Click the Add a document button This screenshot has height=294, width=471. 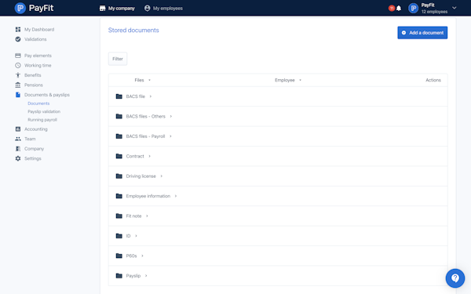(x=422, y=33)
